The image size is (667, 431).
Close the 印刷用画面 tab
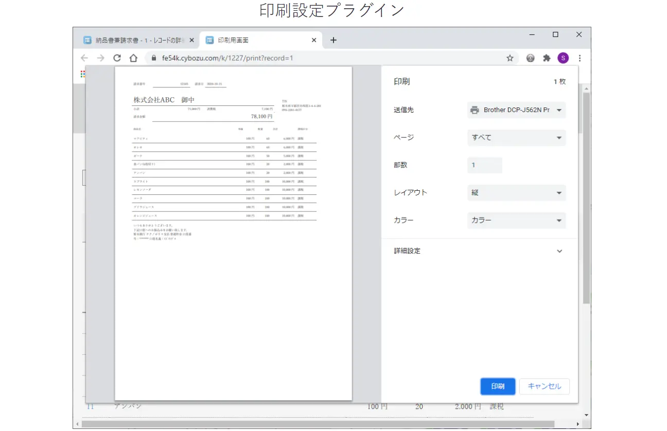coord(314,40)
